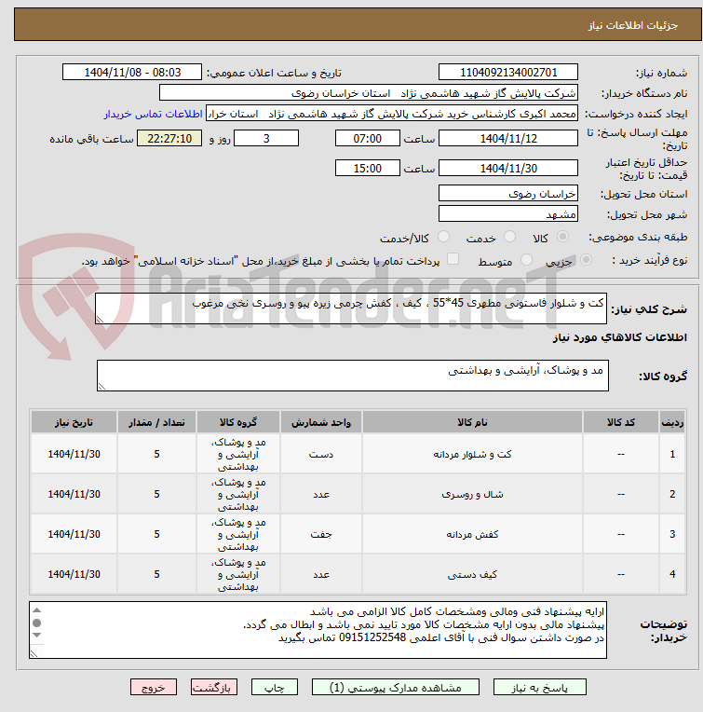703x712 pixels.
Task: Click the تاریخ نیاز column header
Action: click(74, 422)
